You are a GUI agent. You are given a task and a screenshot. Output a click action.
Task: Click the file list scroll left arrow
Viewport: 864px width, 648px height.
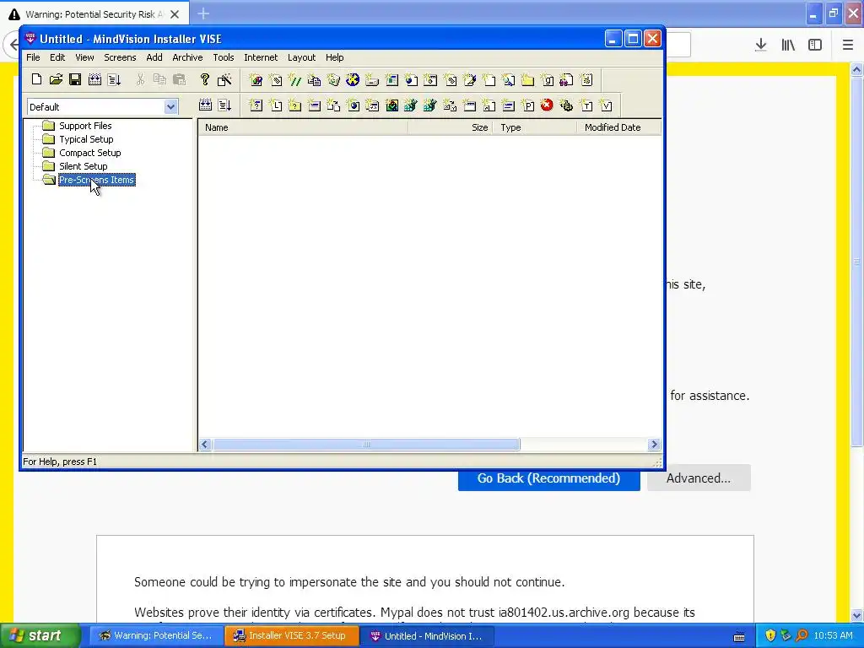click(x=205, y=444)
